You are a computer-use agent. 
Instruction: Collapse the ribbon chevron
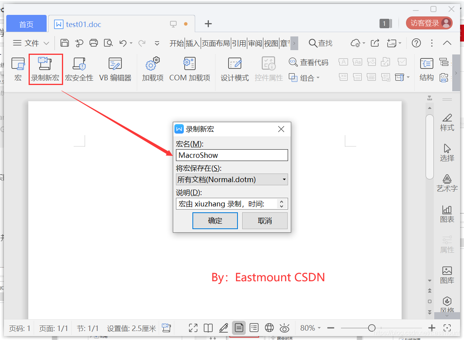tap(447, 43)
